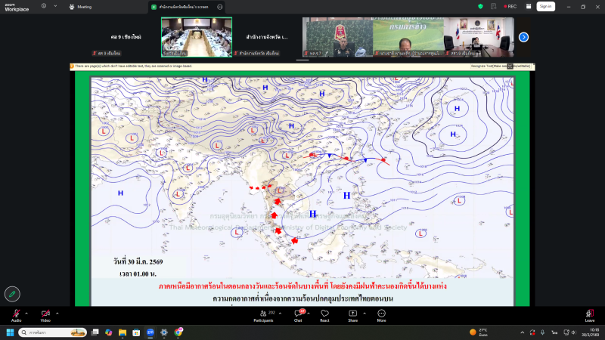Click the Windows Start button

tap(11, 332)
